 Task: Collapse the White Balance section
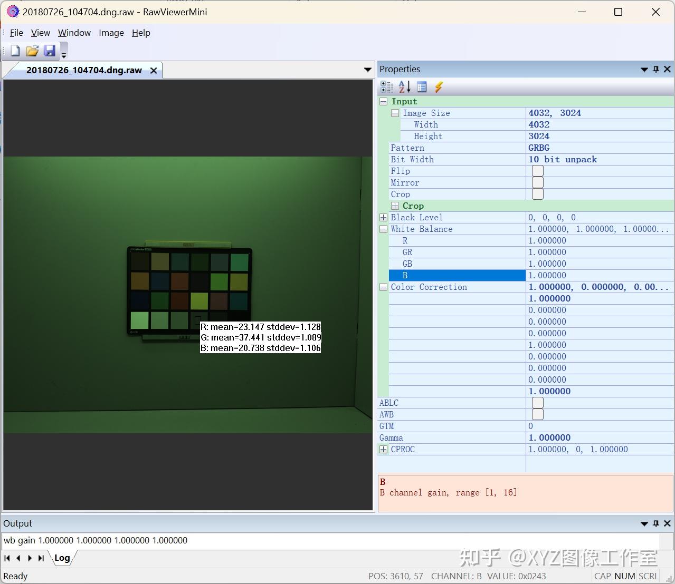(x=383, y=229)
